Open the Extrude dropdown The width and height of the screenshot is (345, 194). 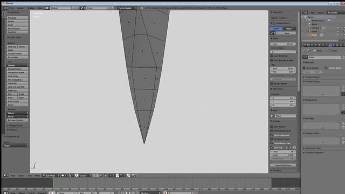[18, 66]
